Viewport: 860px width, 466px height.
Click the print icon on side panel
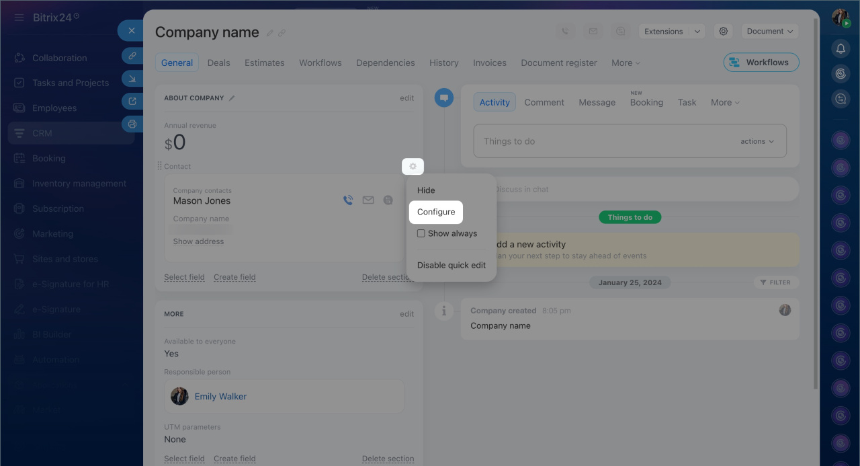click(x=132, y=124)
